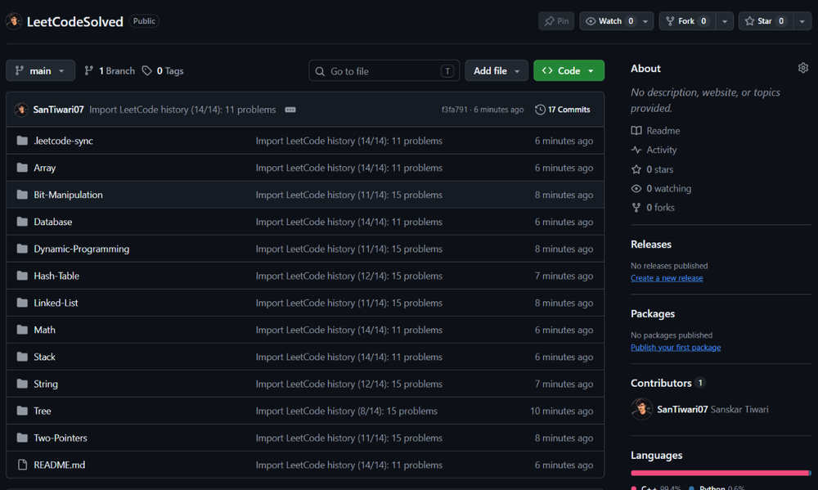Click the Linked-List folder icon
Viewport: 818px width, 490px height.
coord(22,303)
